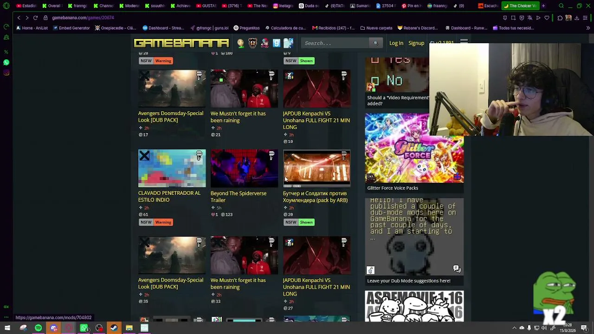
Task: Open the 'Beyond The Spiderverse Trailer' mod link
Action: tap(239, 197)
